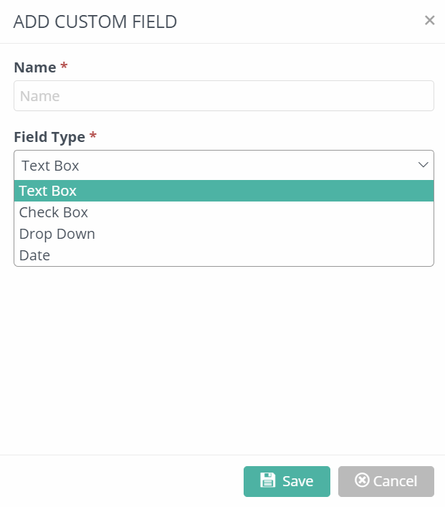Click the chevron arrow of Field Type
This screenshot has width=445, height=507.
423,166
